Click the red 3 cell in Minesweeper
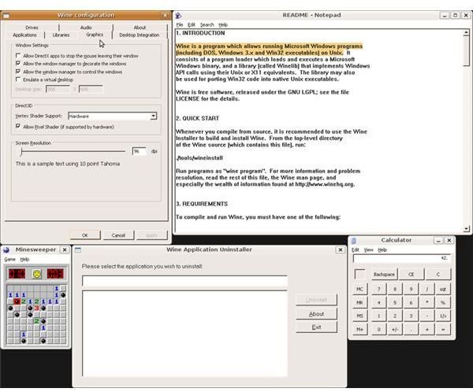The height and width of the screenshot is (392, 473). pyautogui.click(x=36, y=308)
